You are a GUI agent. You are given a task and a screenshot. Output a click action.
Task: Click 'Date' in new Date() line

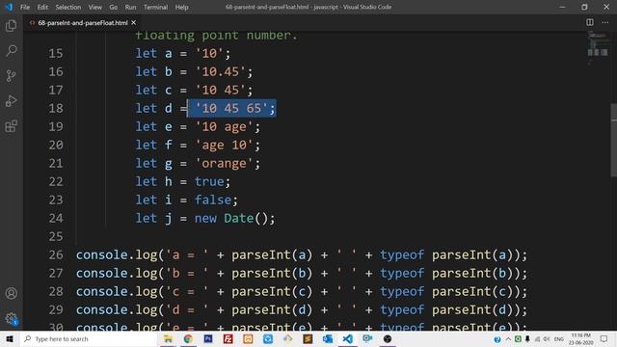(x=239, y=218)
